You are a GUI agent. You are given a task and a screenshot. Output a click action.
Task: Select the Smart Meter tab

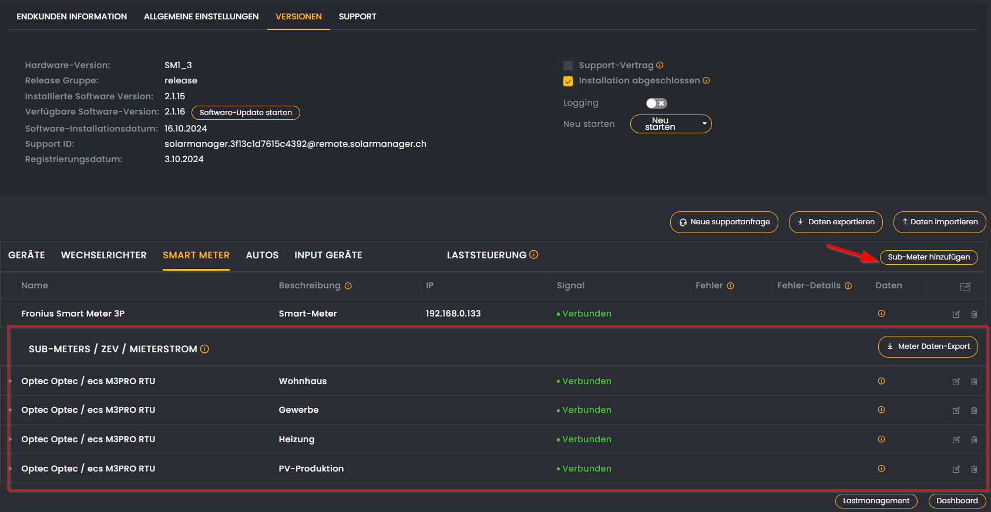196,255
